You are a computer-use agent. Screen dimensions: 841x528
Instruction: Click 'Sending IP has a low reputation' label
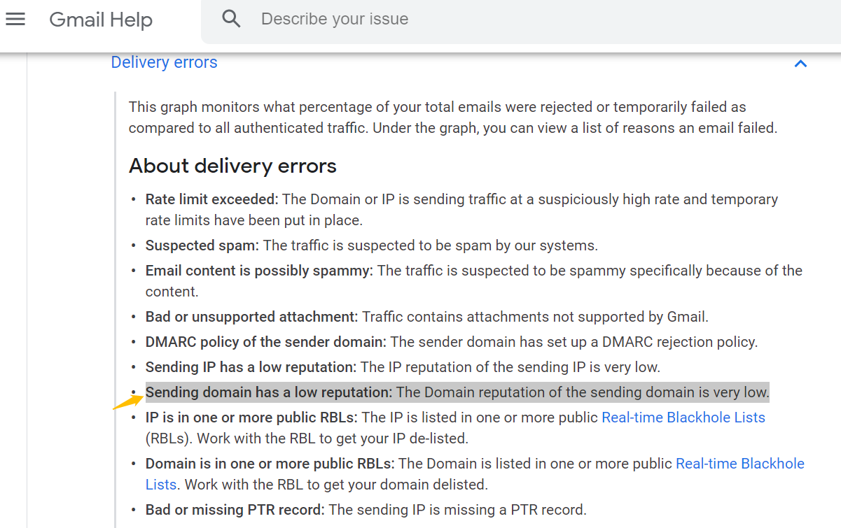click(x=251, y=367)
